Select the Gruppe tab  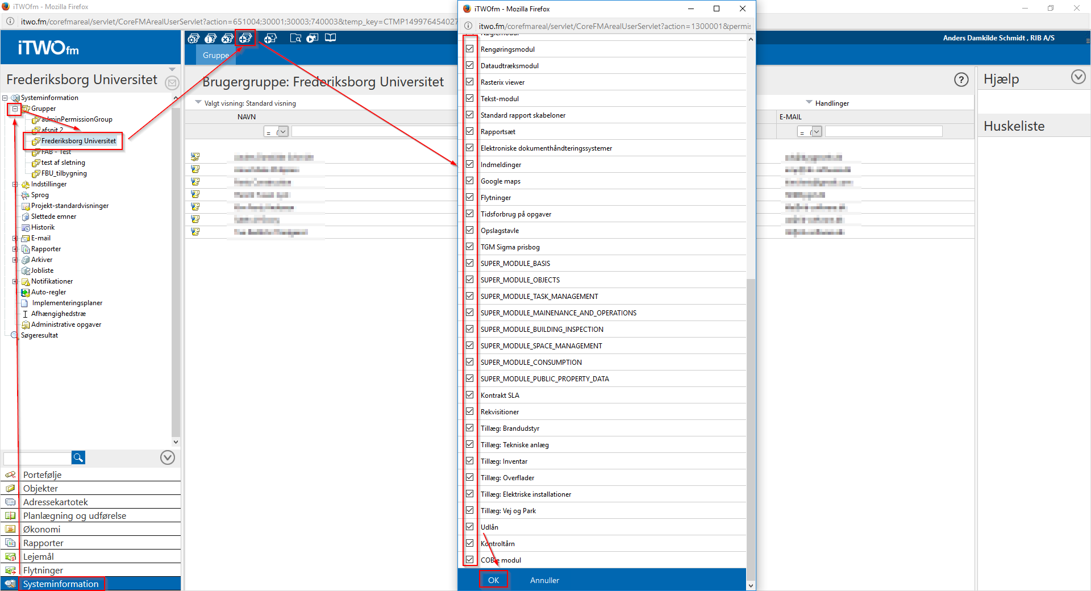coord(216,55)
